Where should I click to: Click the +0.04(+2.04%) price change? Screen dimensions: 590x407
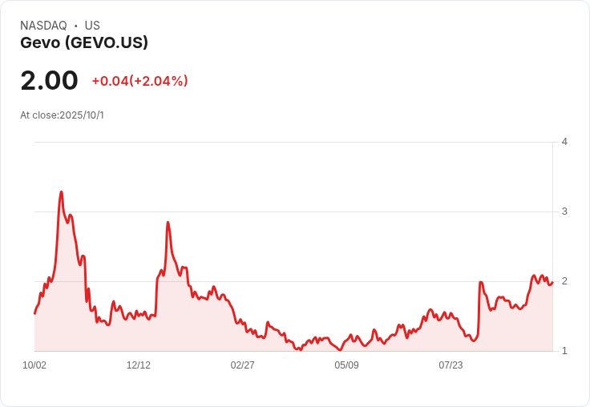point(139,81)
